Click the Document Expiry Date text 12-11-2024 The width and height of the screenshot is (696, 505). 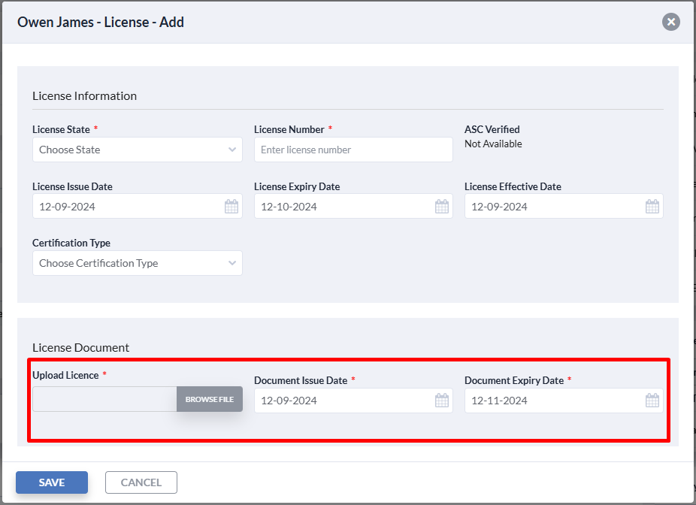499,401
